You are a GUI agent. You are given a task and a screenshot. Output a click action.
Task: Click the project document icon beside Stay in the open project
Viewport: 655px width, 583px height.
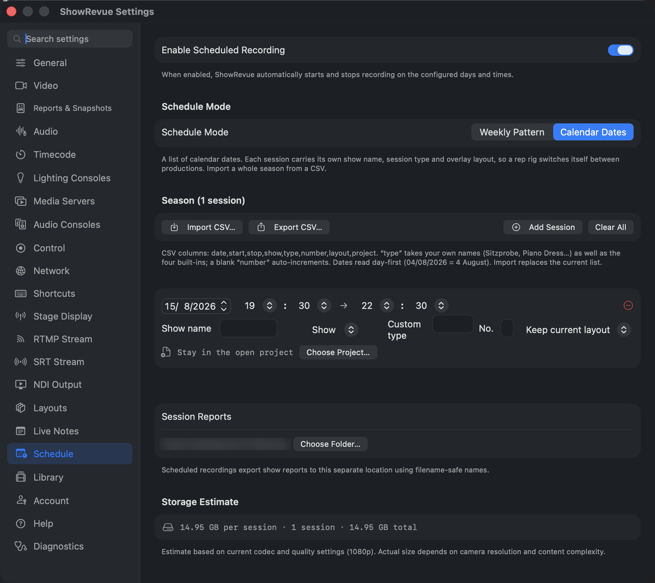(x=166, y=352)
